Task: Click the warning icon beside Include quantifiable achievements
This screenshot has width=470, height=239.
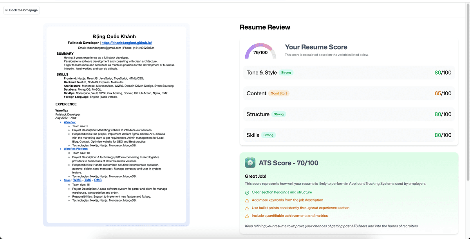Action: coord(247,216)
